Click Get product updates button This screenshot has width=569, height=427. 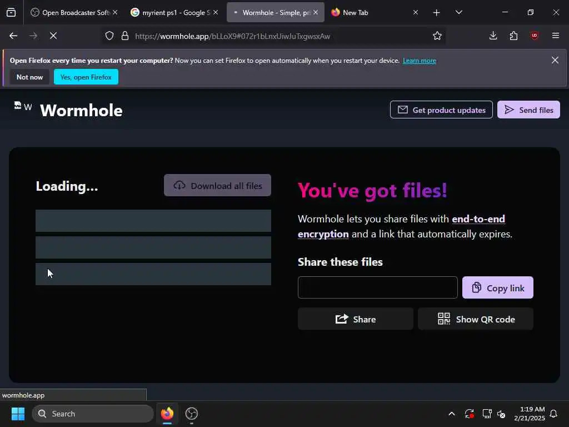[441, 110]
